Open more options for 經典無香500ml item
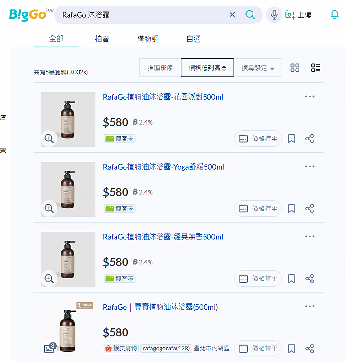 point(310,236)
